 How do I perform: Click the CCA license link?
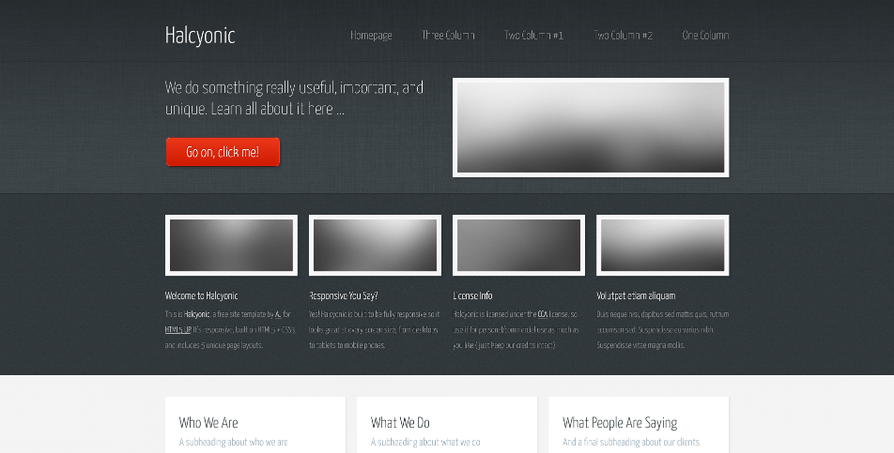pyautogui.click(x=543, y=315)
